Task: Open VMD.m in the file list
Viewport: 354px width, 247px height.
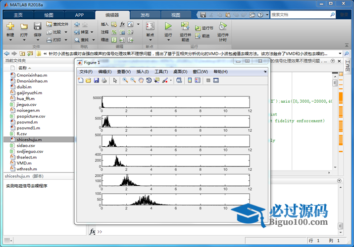Action: [x=24, y=163]
